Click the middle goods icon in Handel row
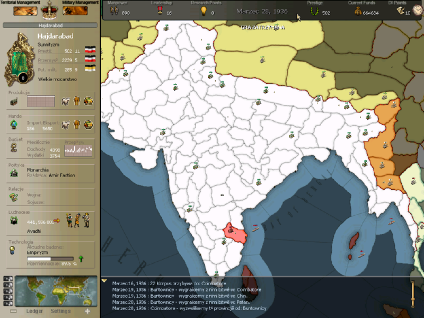Image resolution: width=424 pixels, height=318 pixels. pyautogui.click(x=77, y=125)
